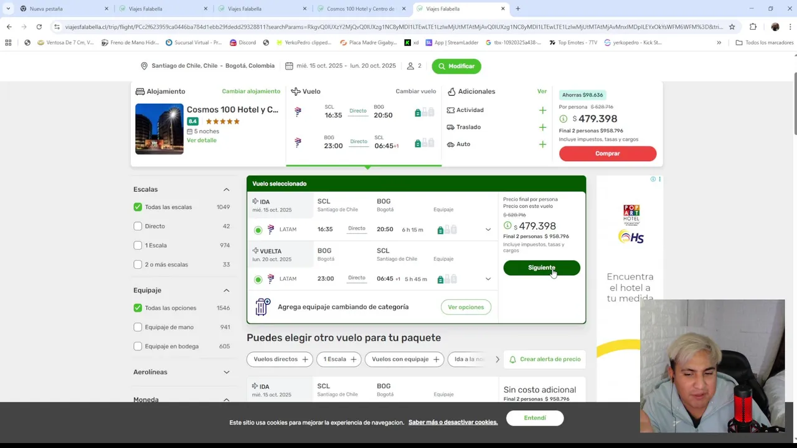
Task: Apply Vuelos con equipaje quick filter
Action: [405, 359]
